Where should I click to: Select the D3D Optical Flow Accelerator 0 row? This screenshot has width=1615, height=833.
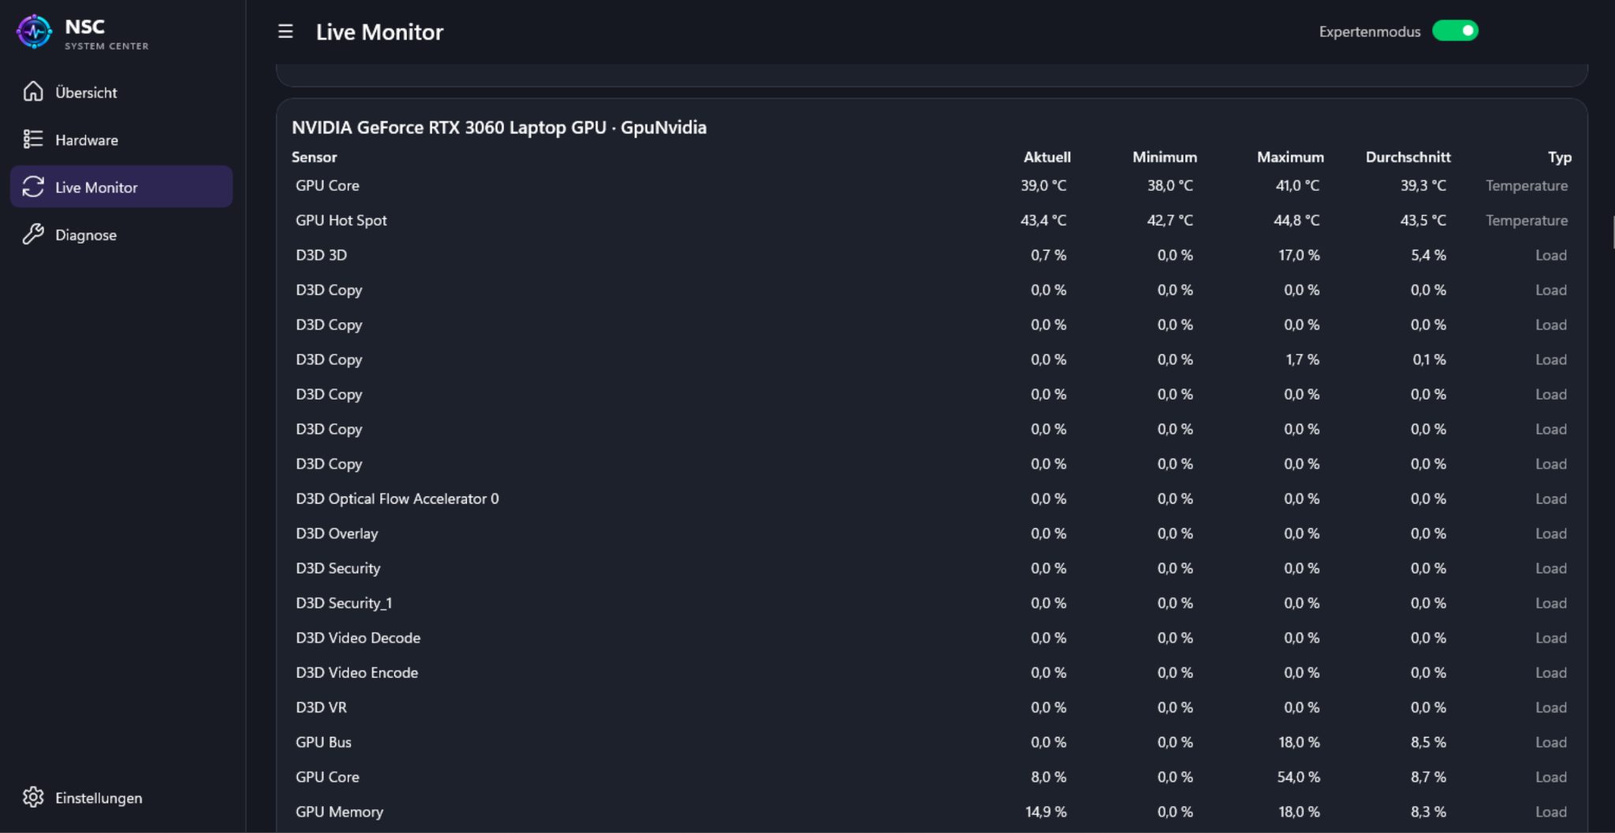coord(931,499)
